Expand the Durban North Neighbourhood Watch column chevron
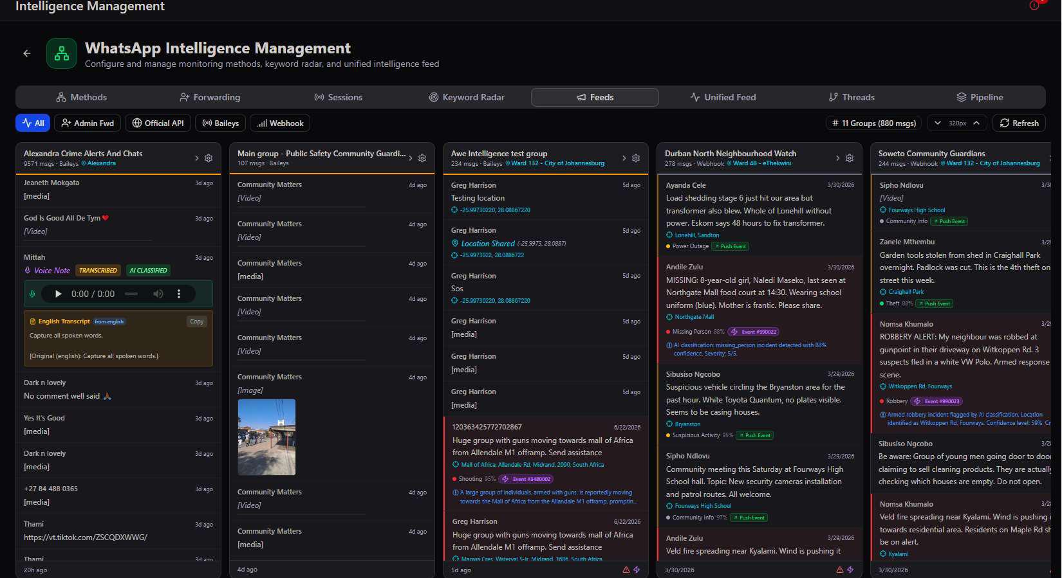This screenshot has width=1062, height=578. click(x=838, y=158)
